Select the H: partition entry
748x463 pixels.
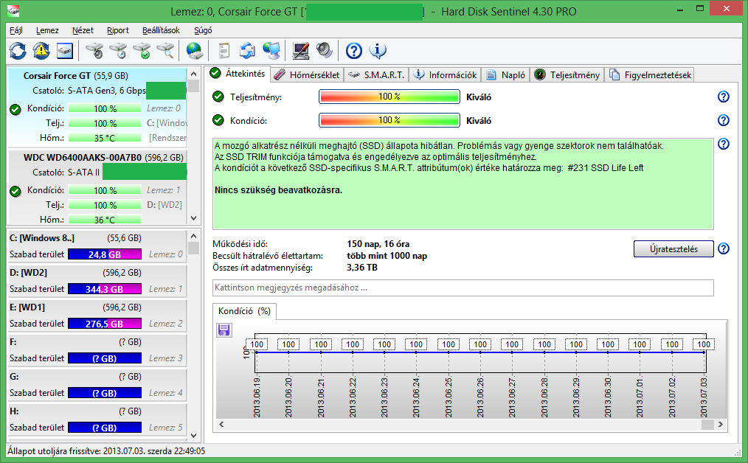97,420
